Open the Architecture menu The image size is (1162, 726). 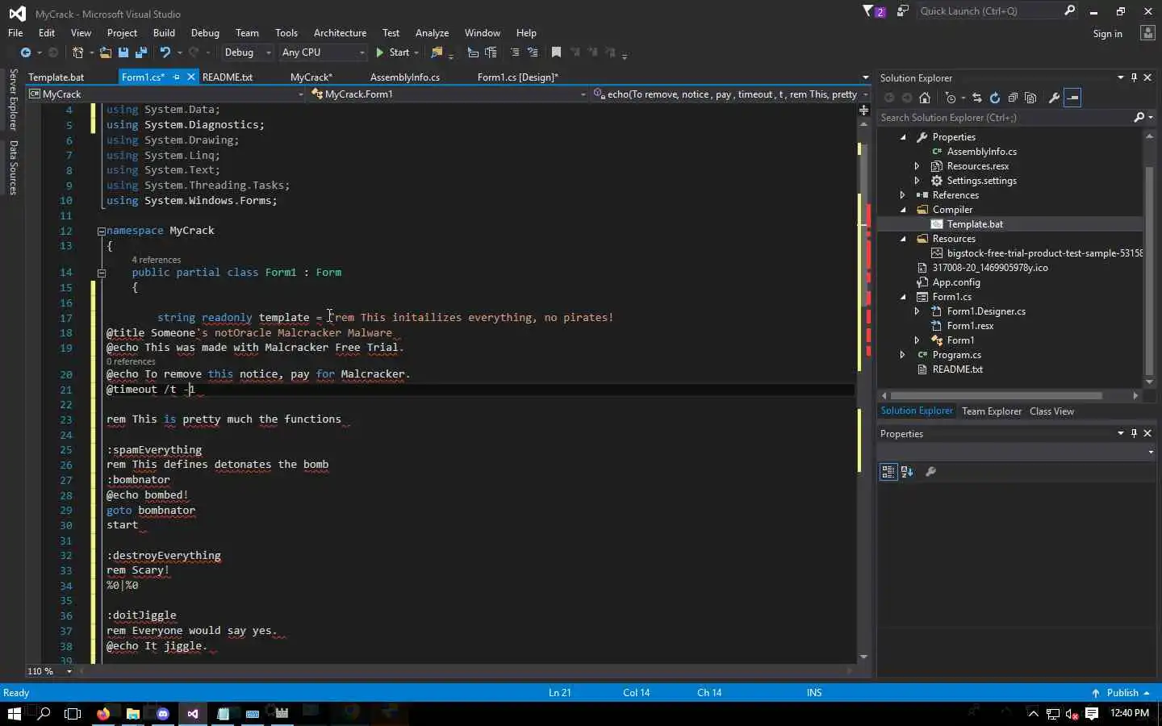click(x=340, y=33)
